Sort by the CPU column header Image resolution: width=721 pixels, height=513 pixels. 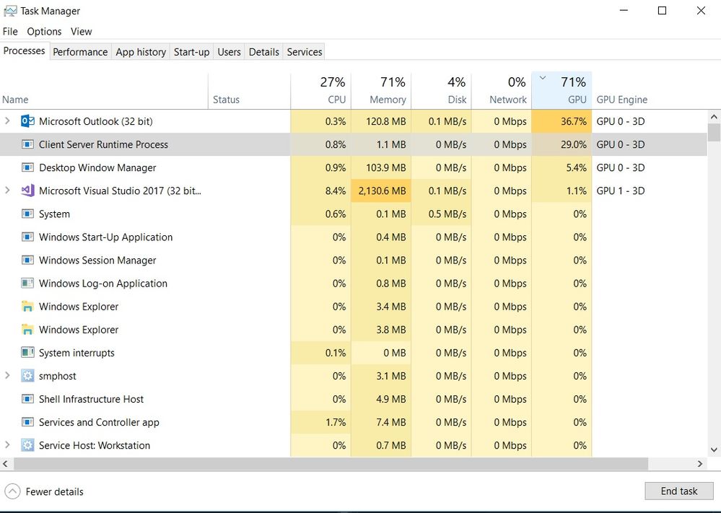320,91
